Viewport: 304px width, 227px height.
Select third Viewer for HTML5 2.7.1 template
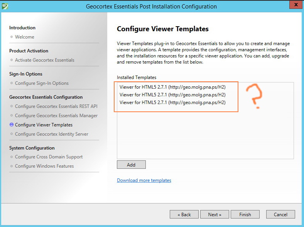point(172,103)
